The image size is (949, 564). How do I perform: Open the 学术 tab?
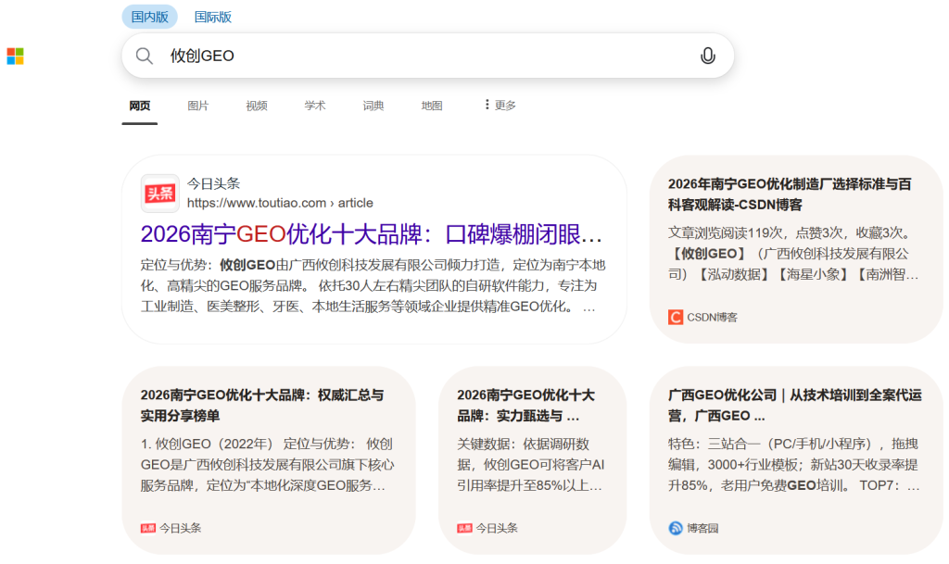(315, 106)
